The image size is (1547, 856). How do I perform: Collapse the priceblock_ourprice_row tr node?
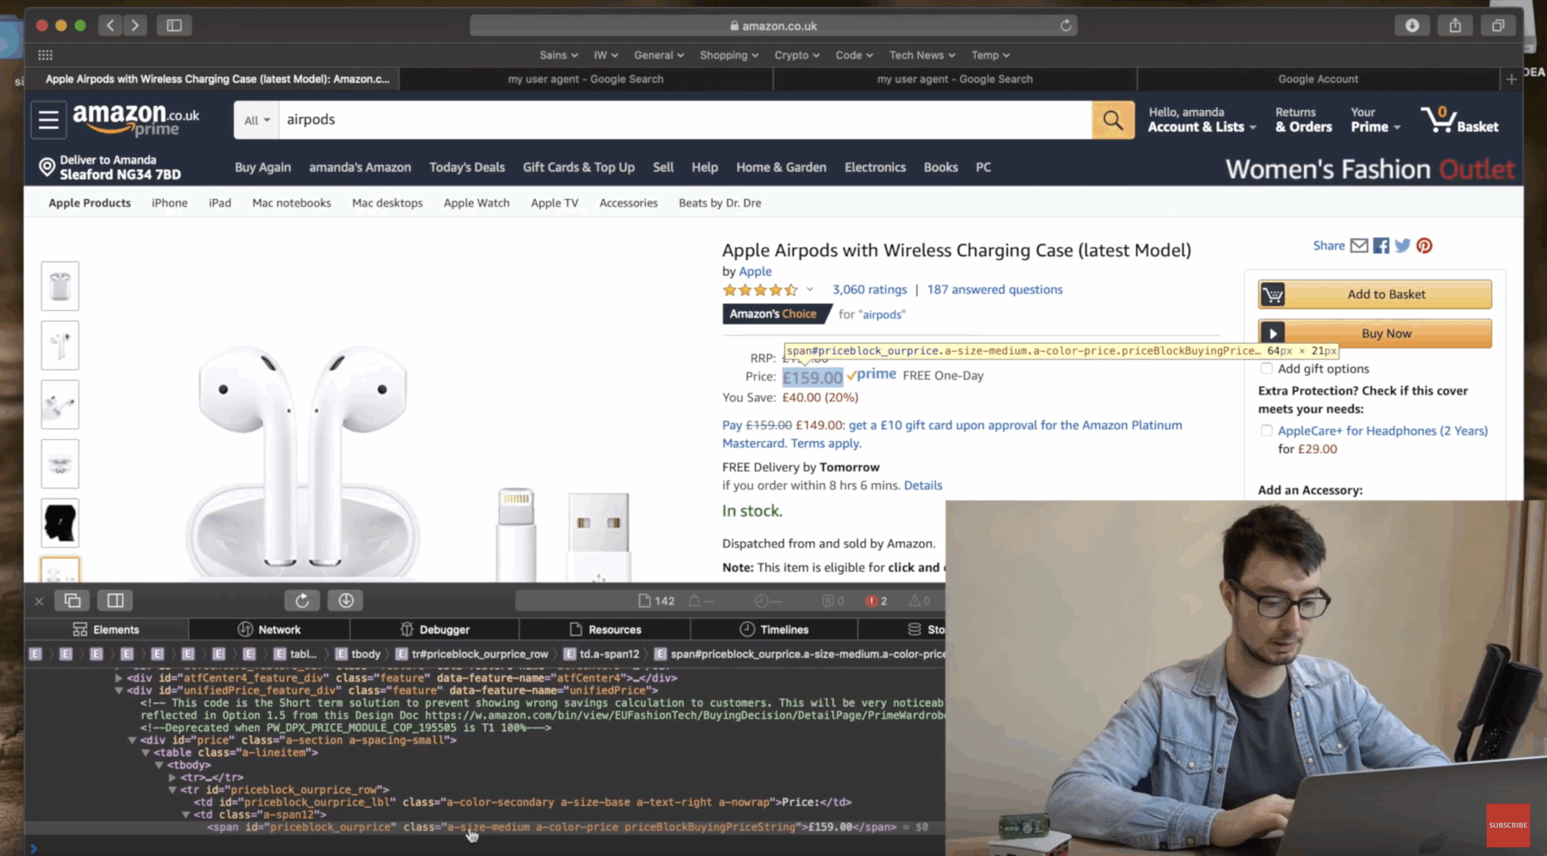[x=172, y=790]
